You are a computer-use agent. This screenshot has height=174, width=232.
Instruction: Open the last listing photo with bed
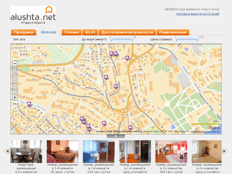click(x=206, y=151)
